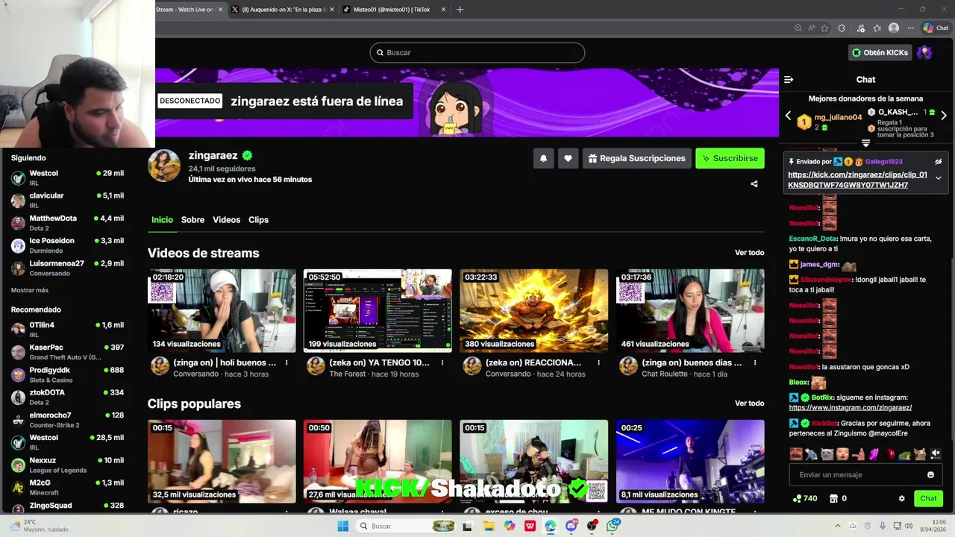Open a new browser tab with plus

tap(460, 10)
